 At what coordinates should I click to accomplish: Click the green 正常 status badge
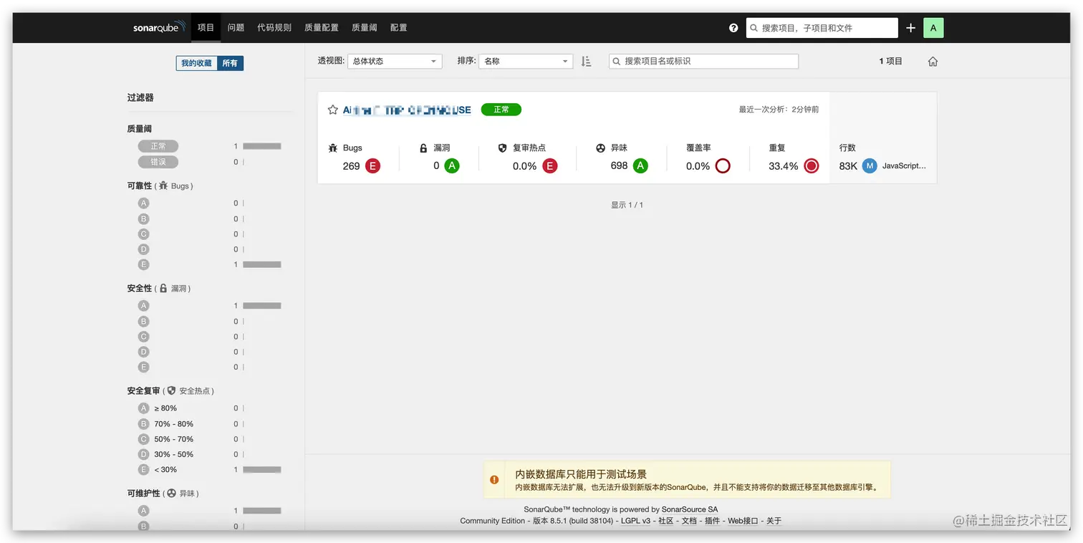(501, 110)
